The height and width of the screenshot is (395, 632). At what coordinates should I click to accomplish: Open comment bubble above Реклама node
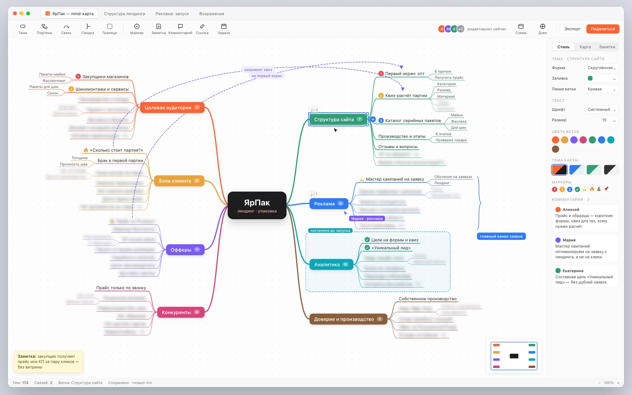click(x=314, y=194)
